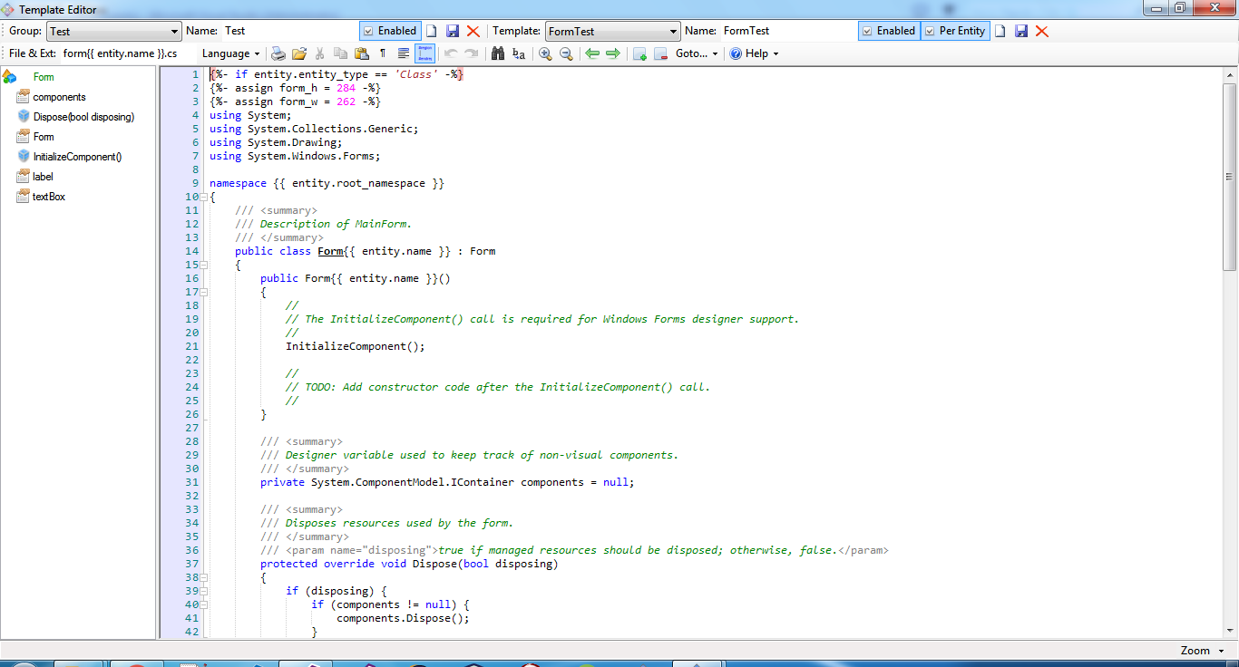
Task: Click the File & Ext input field
Action: 127,53
